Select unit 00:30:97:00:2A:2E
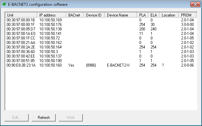Viewport: 202px width, 126px height. coord(21,47)
